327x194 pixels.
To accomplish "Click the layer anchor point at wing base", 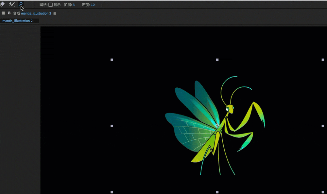I will point(217,126).
